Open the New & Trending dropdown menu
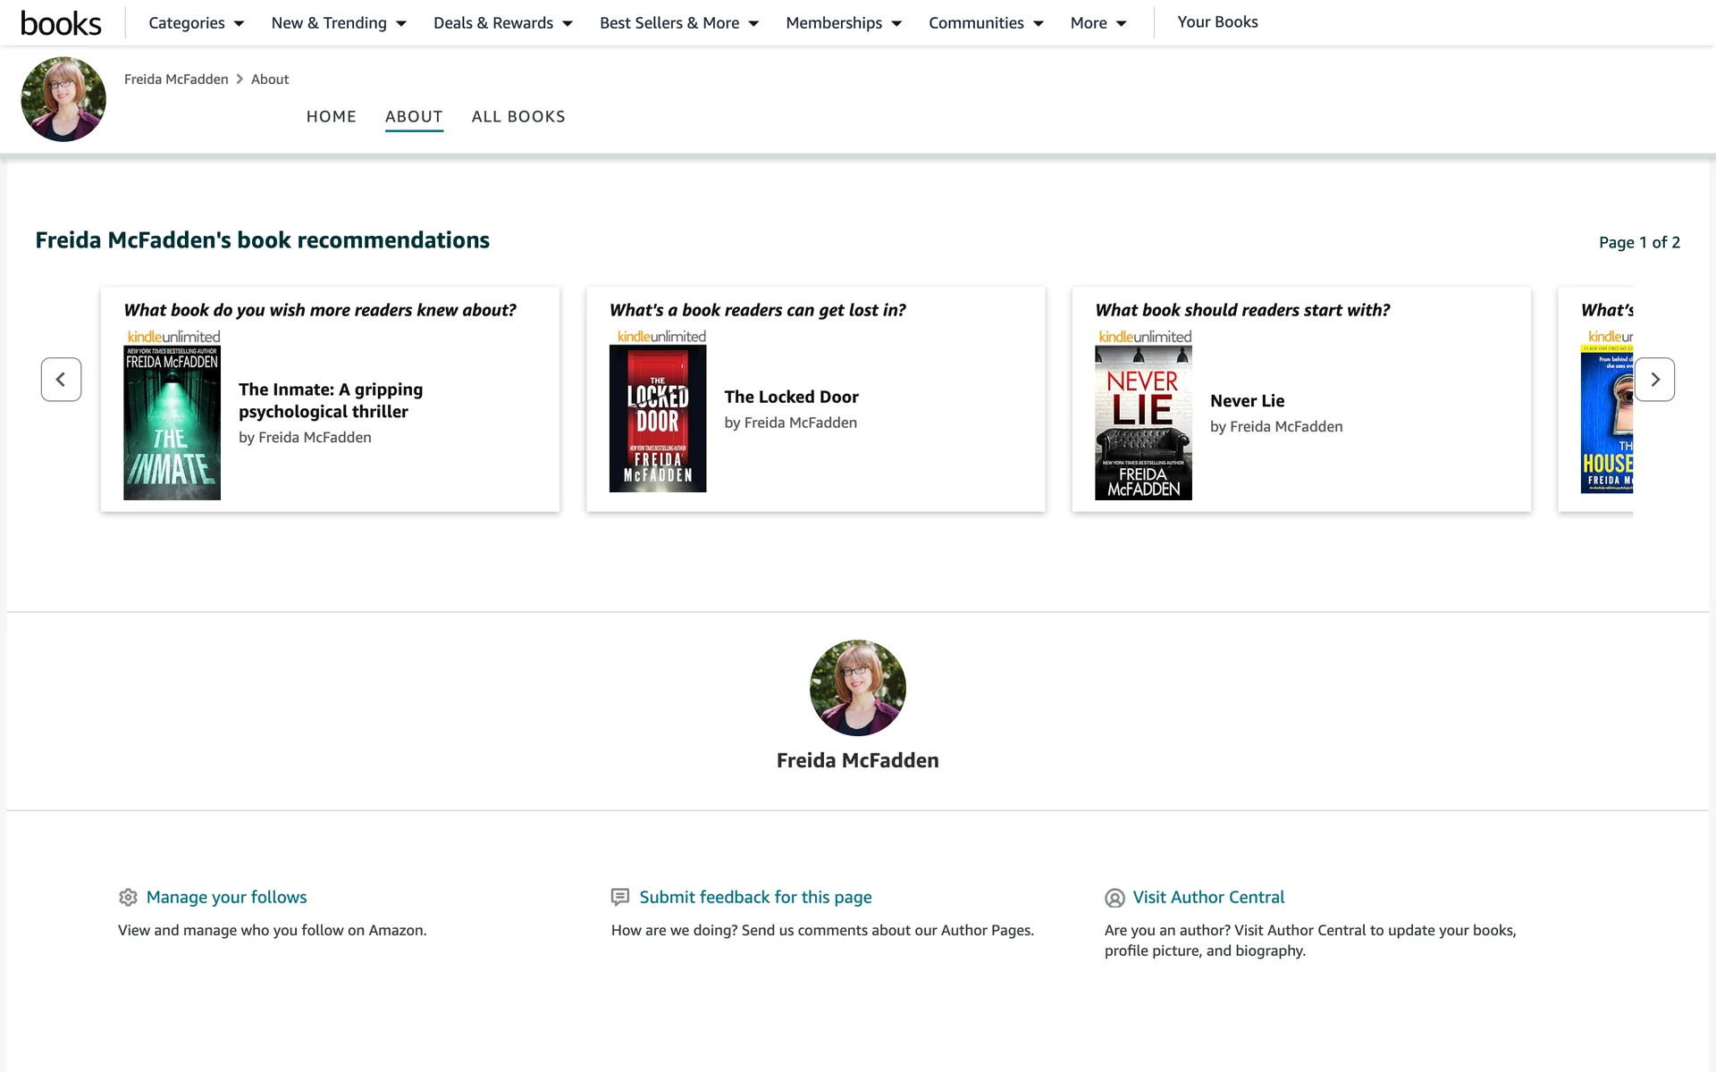 click(338, 23)
